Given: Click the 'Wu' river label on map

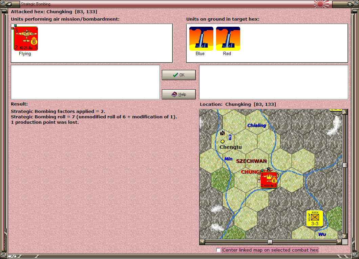Looking at the screenshot, I should point(322,234).
